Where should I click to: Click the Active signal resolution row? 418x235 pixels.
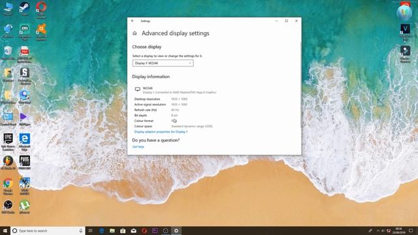(161, 104)
